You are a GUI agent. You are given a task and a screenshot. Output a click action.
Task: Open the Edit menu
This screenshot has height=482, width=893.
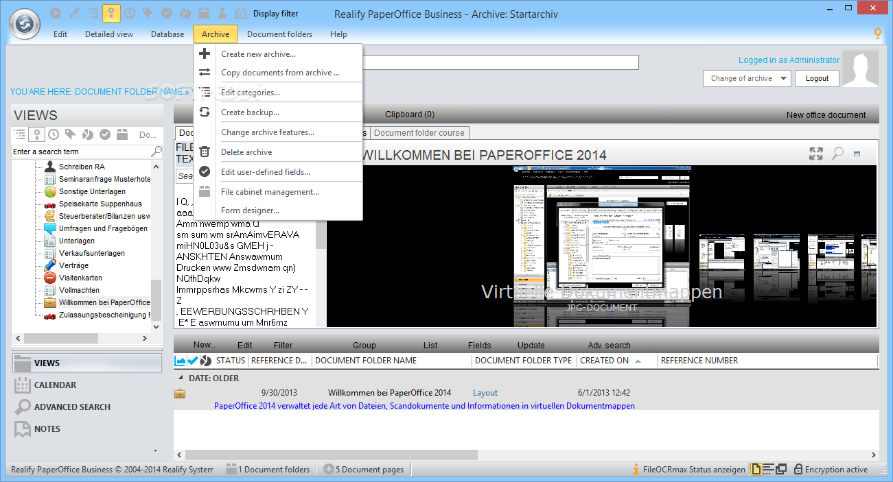click(x=60, y=34)
